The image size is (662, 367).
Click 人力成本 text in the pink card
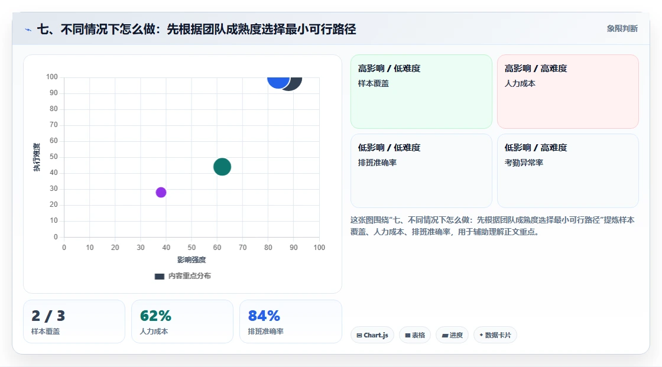click(520, 83)
